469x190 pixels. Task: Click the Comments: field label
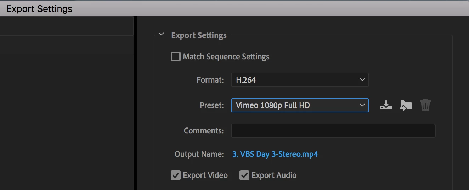click(204, 131)
